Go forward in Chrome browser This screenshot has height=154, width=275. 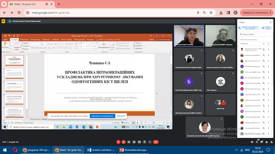tap(12, 13)
